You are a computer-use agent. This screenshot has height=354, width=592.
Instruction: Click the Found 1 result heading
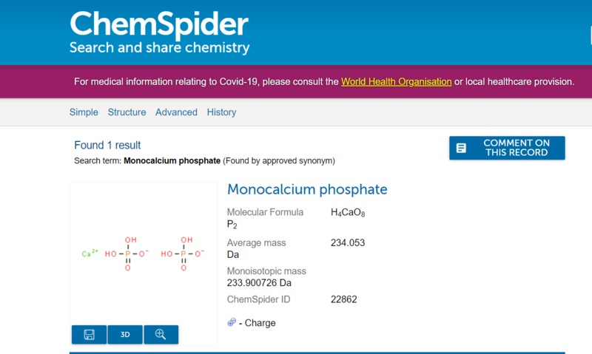(107, 145)
